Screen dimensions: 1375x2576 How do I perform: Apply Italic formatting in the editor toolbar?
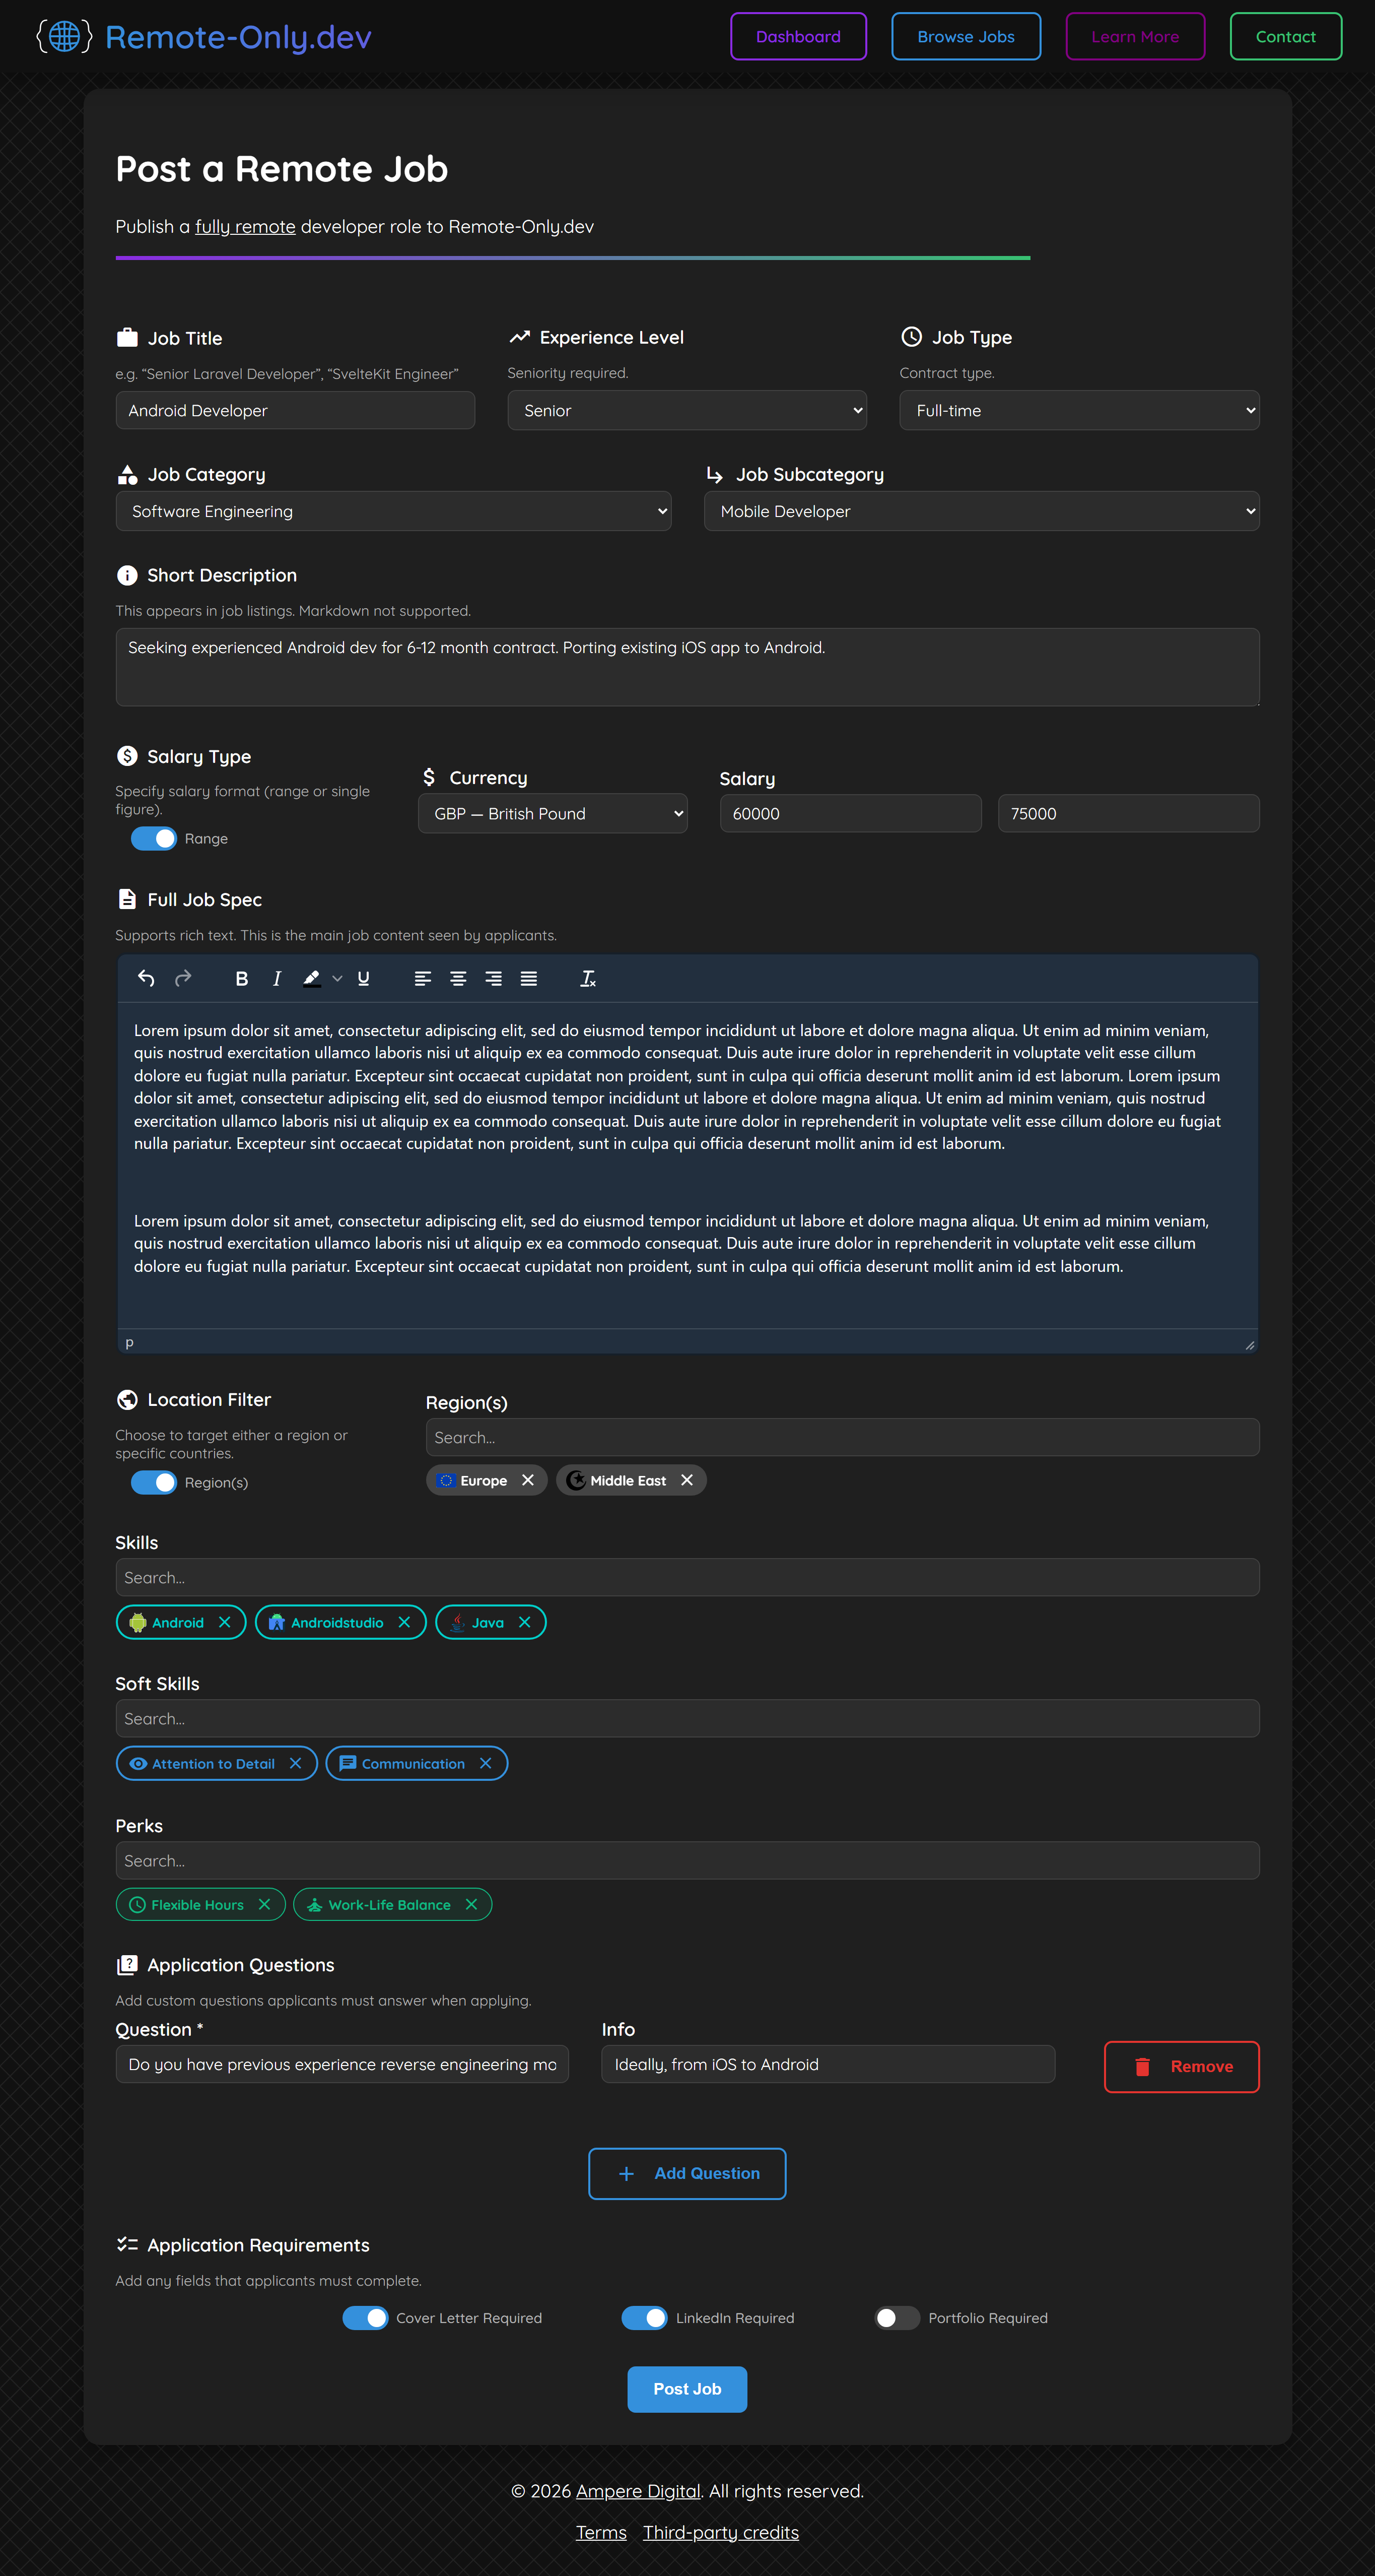[x=276, y=979]
